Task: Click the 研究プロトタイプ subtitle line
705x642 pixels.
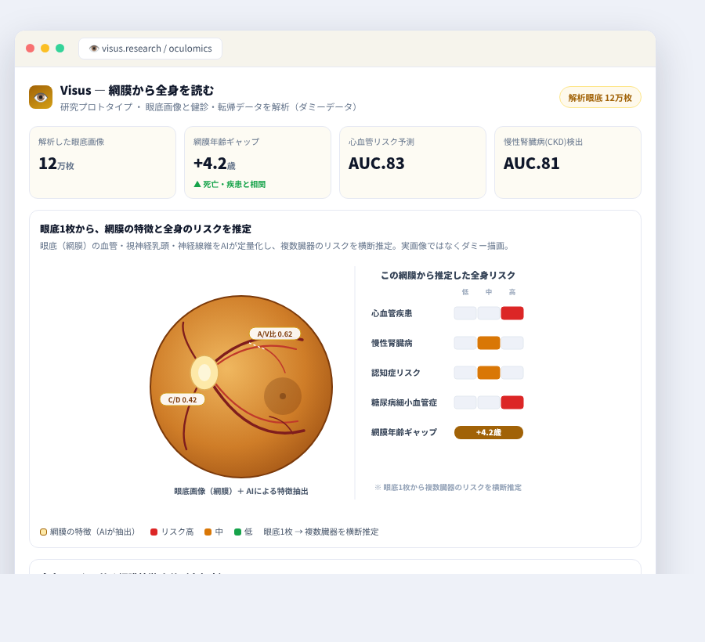Action: point(208,107)
